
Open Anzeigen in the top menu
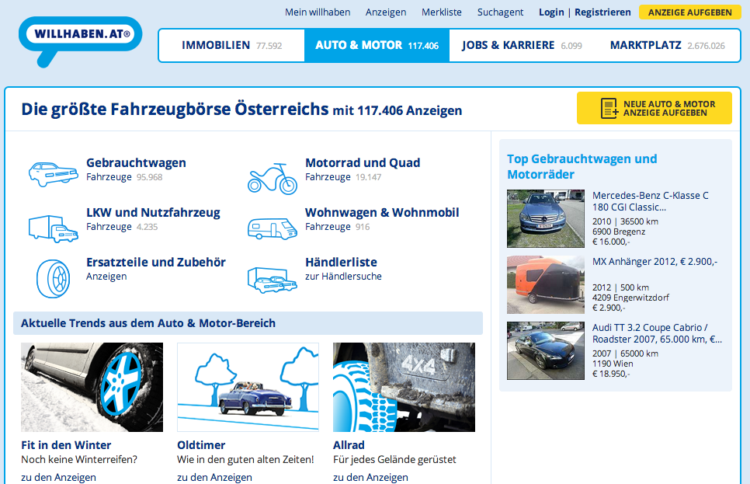click(x=386, y=12)
